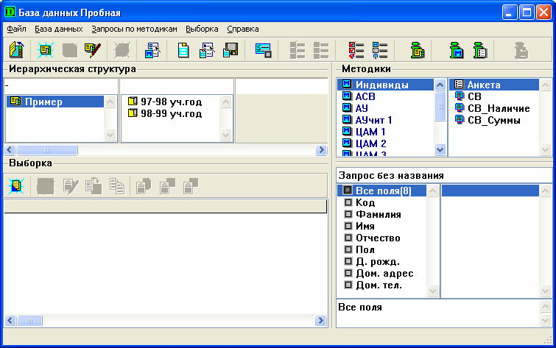
Task: Select the 97-98 уч.год item
Action: (165, 102)
